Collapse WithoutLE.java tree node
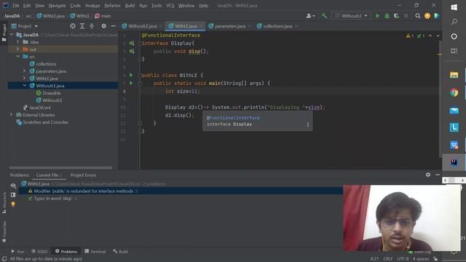 tap(24, 86)
